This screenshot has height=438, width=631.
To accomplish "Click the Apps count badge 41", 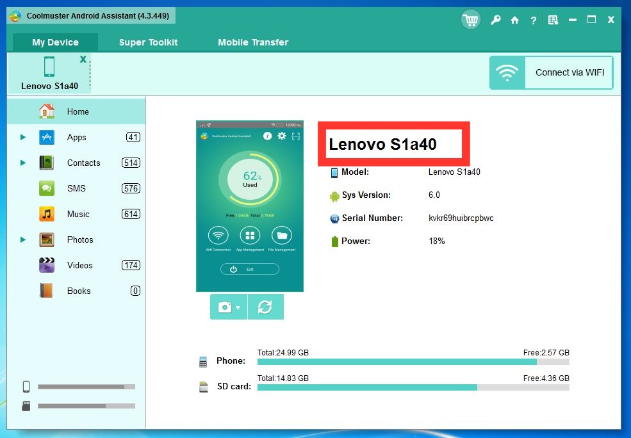I will point(133,137).
